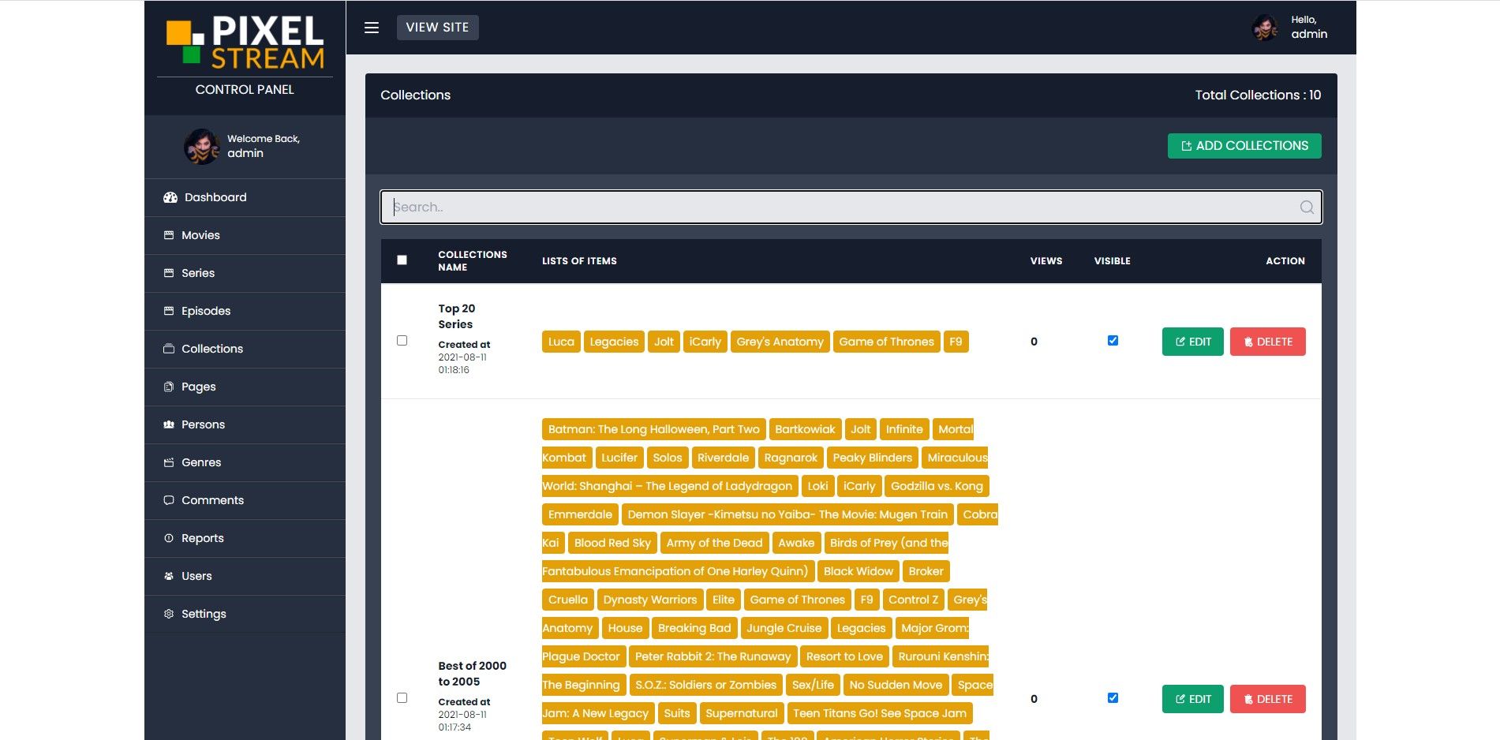Open Pages in the sidebar

(x=245, y=387)
